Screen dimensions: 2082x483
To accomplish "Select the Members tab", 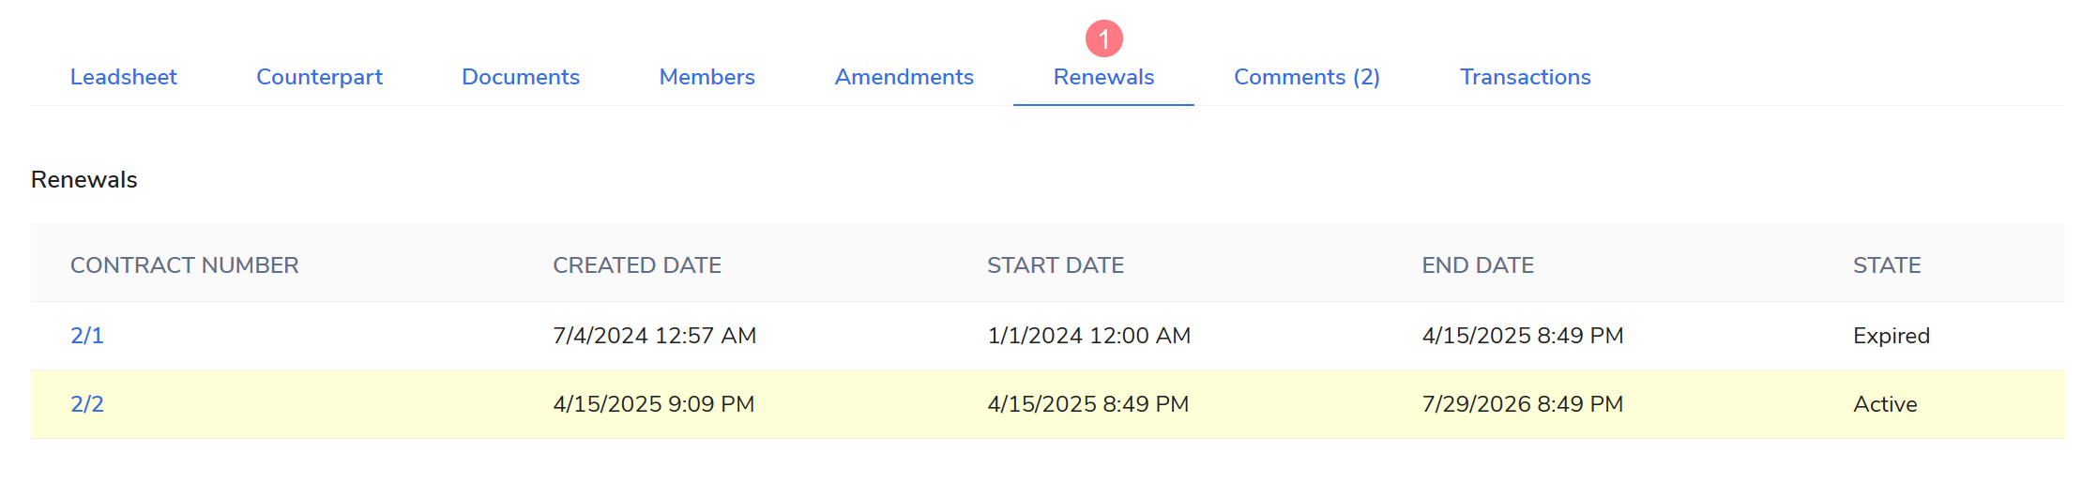I will click(707, 77).
